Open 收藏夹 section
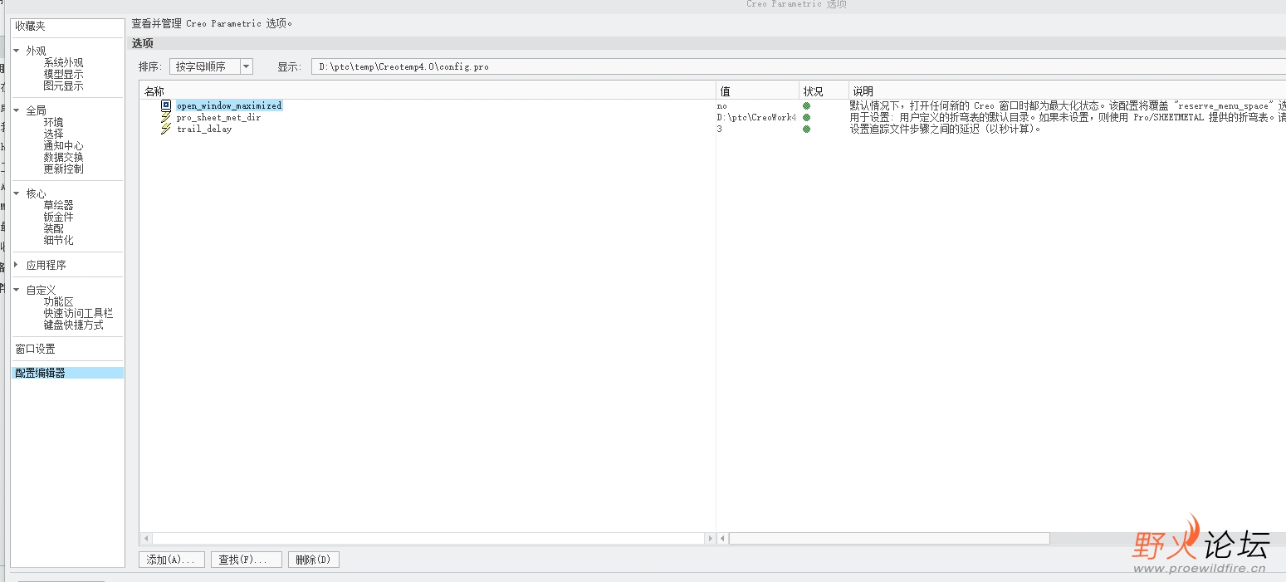 (30, 27)
